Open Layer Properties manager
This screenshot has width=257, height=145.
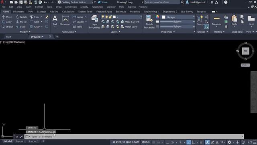coord(94,22)
